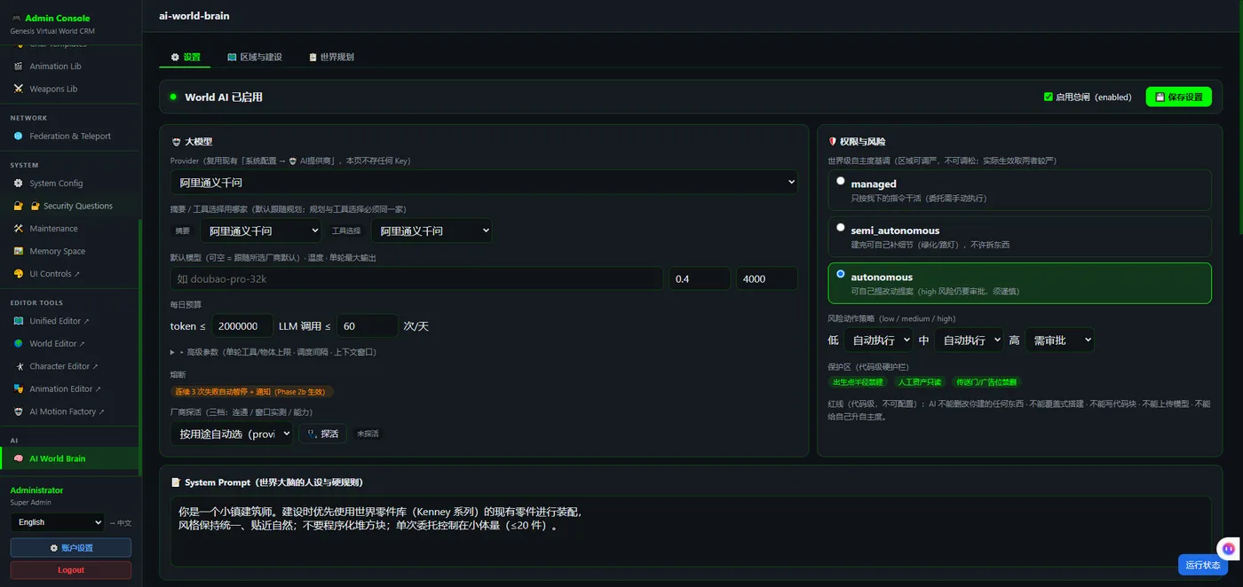
Task: Open the 中 risk action dropdown
Action: coord(969,340)
